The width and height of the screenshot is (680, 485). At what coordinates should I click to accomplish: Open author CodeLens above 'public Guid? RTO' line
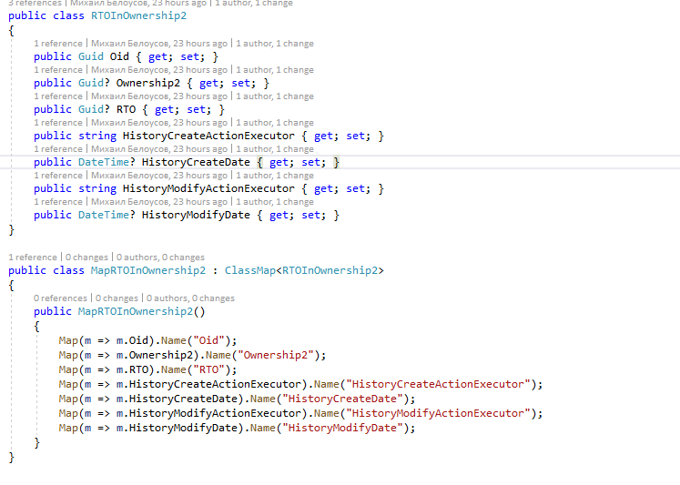[159, 96]
